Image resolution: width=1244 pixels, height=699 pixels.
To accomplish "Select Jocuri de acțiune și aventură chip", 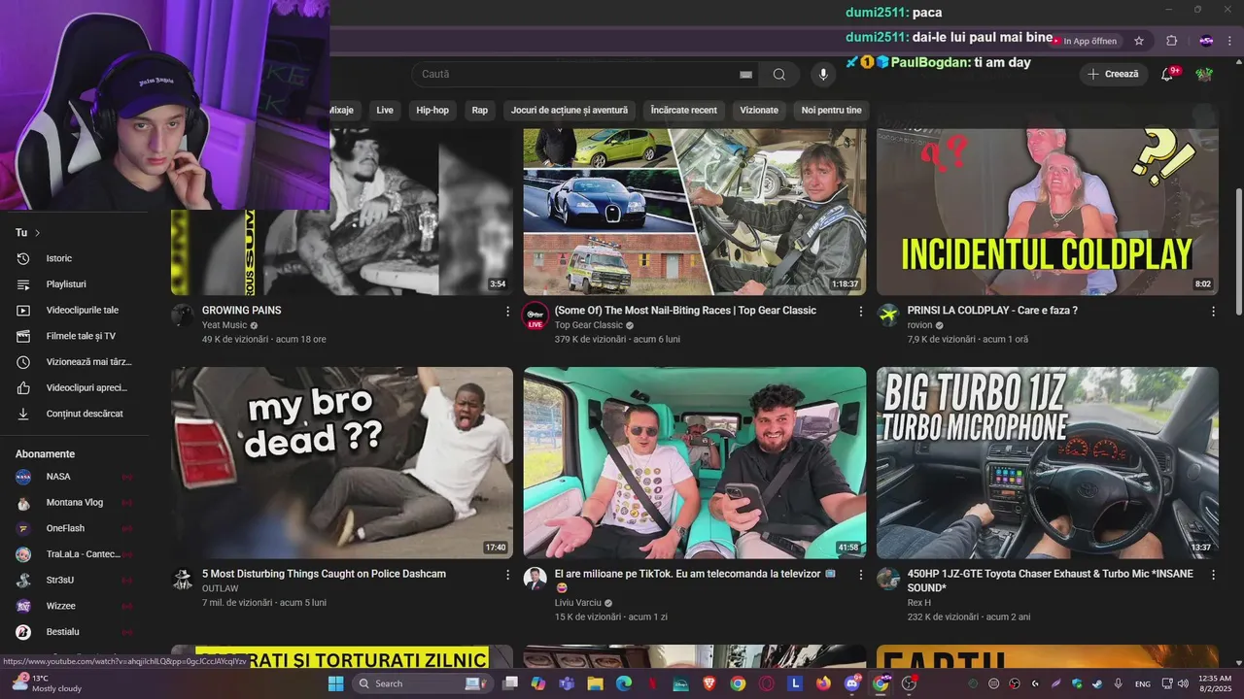I will click(x=570, y=110).
